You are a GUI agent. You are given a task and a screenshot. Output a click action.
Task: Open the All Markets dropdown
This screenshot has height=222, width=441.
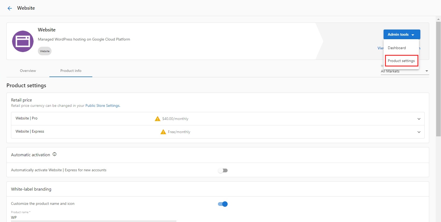(405, 71)
